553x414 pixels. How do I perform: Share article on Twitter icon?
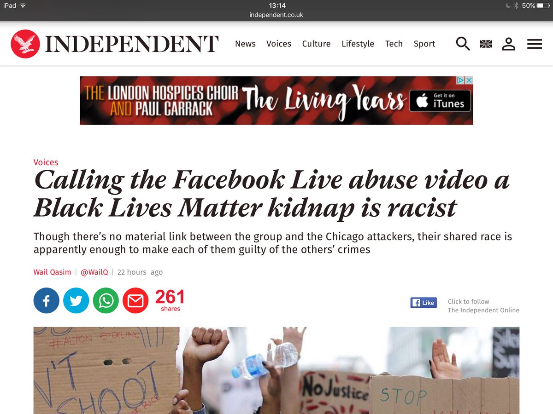[x=76, y=301]
